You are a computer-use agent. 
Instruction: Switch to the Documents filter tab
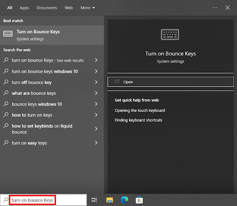click(x=47, y=8)
